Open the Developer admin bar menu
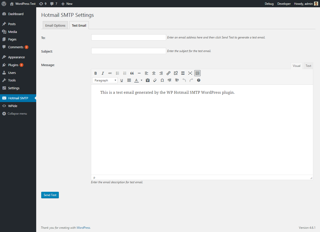 (284, 4)
